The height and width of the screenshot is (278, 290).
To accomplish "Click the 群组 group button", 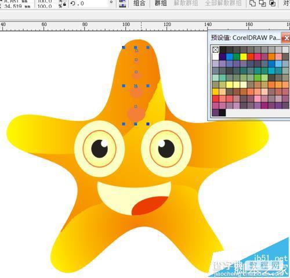I will 161,3.
